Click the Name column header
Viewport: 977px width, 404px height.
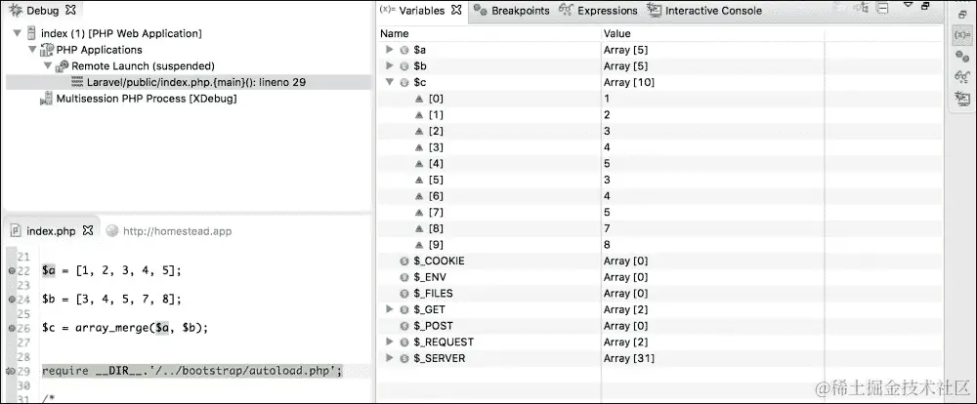click(x=489, y=33)
